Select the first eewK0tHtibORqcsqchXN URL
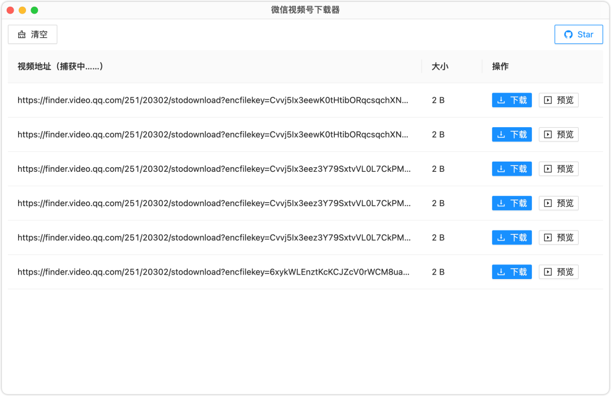The height and width of the screenshot is (396, 611). point(213,101)
